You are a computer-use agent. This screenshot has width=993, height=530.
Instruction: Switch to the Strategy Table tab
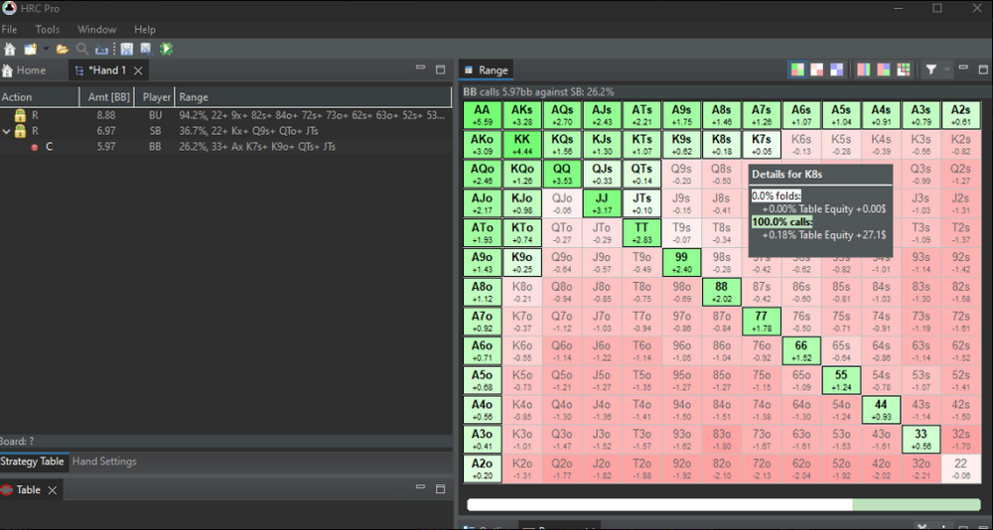(33, 461)
